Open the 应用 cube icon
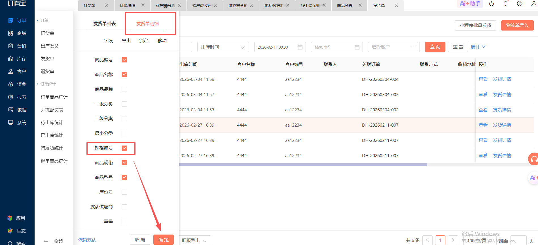Viewport: 538px width, 245px height. (x=10, y=218)
